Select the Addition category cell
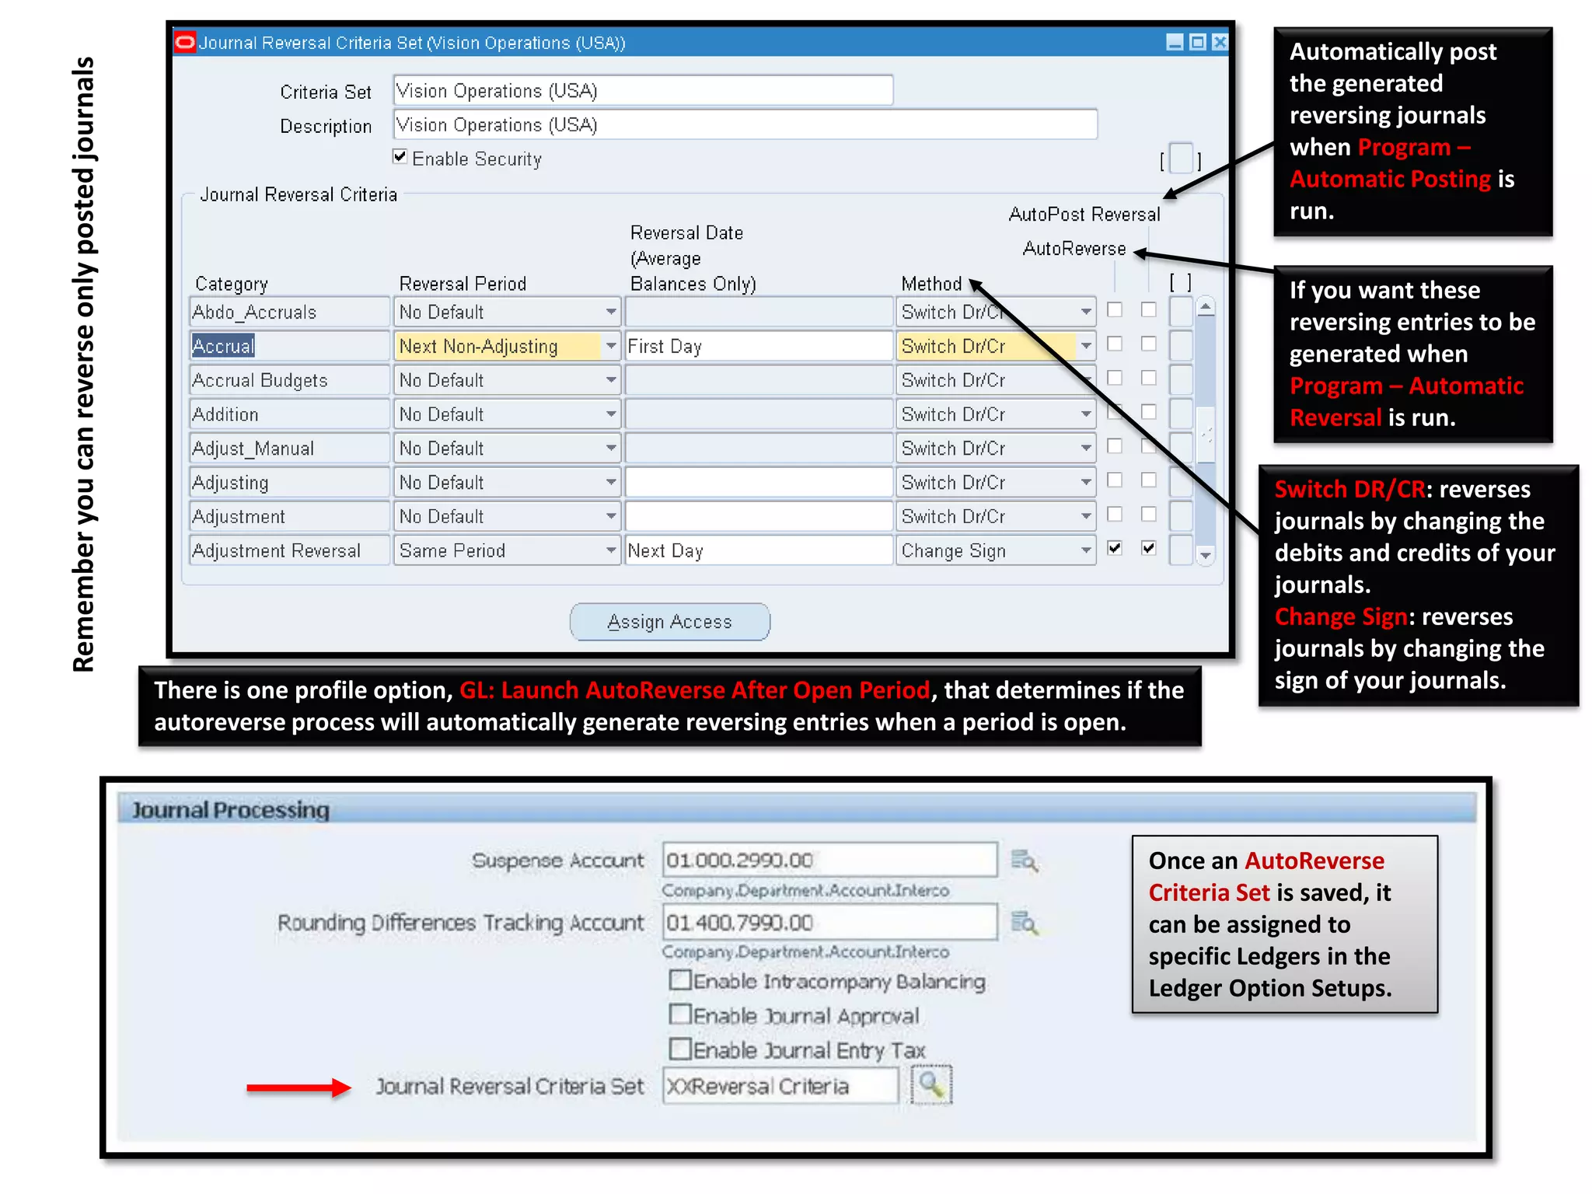Viewport: 1592px width, 1194px height. pyautogui.click(x=289, y=414)
